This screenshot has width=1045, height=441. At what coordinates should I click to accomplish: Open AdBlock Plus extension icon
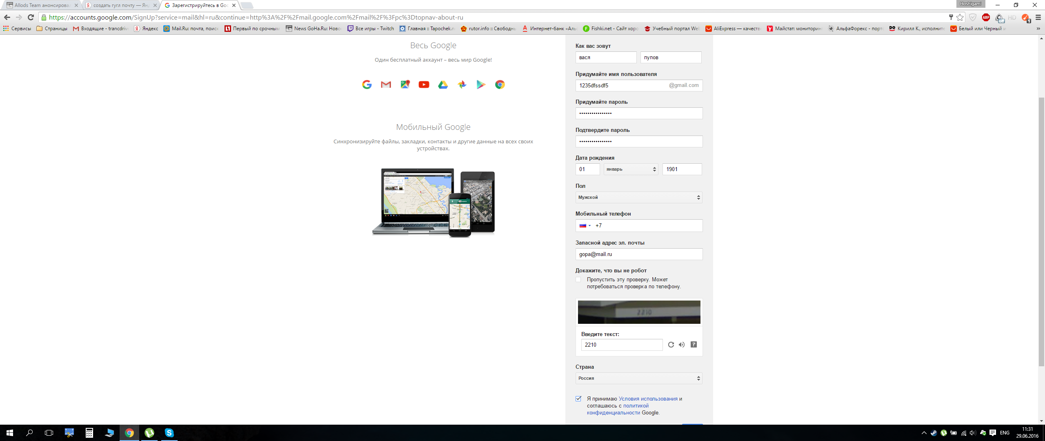tap(986, 17)
